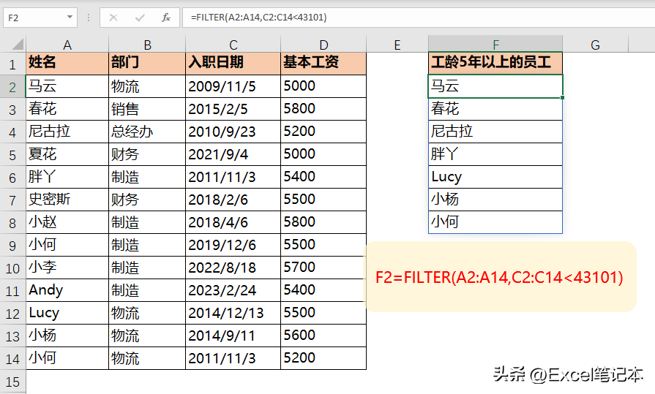Image resolution: width=655 pixels, height=394 pixels.
Task: Select result cell 小杨 in column F
Action: point(495,199)
